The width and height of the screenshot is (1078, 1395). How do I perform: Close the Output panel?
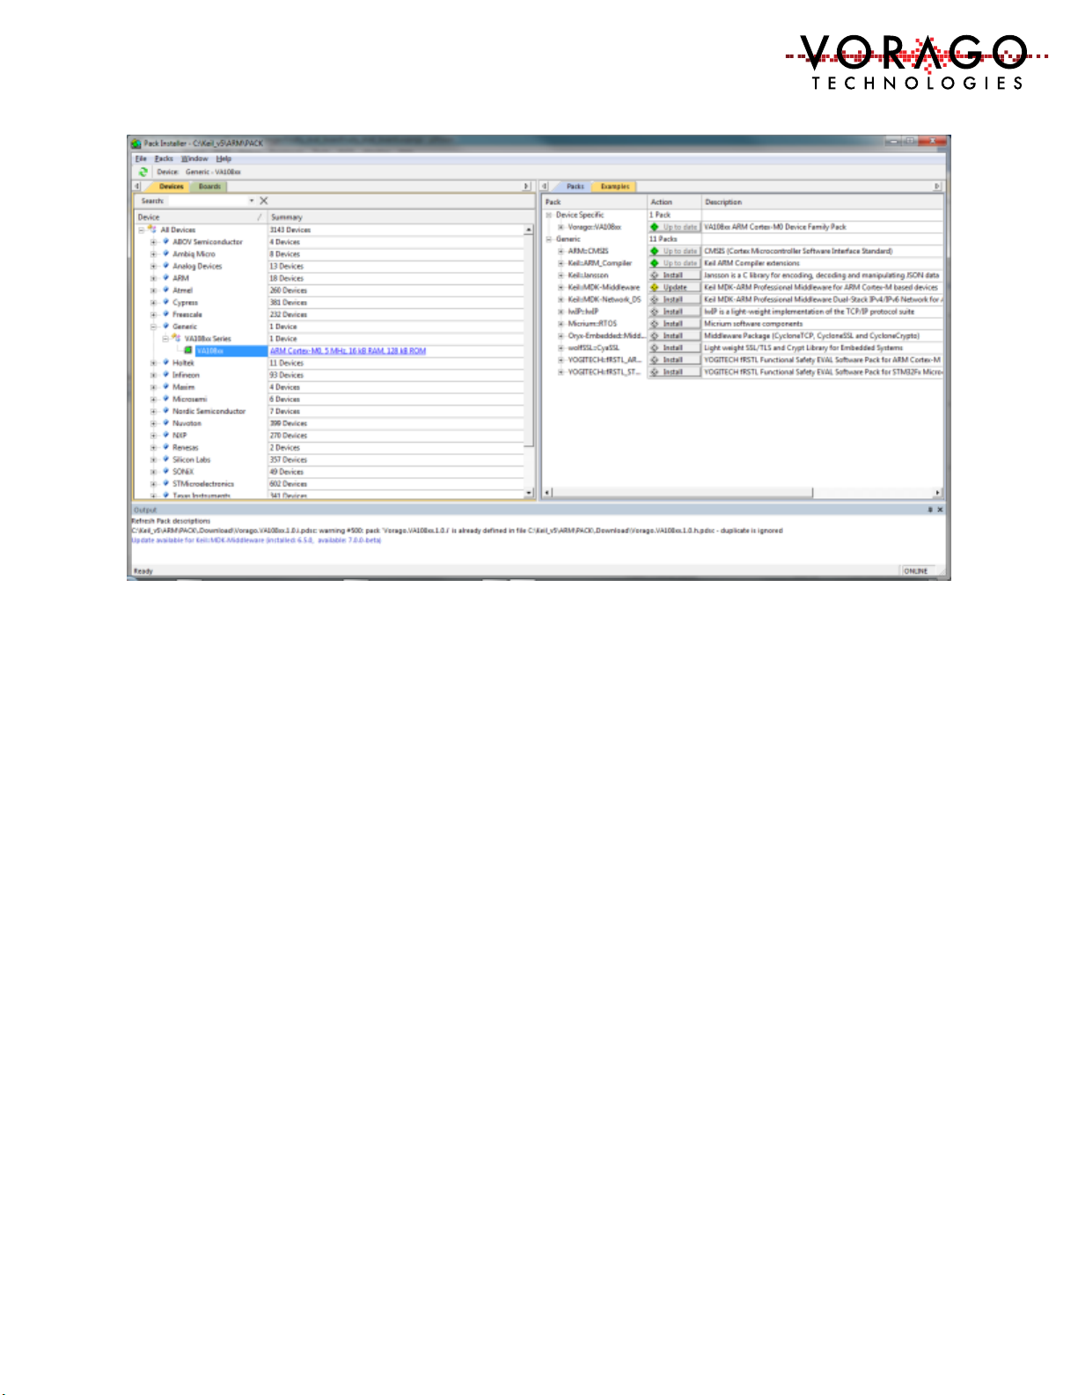pyautogui.click(x=940, y=510)
